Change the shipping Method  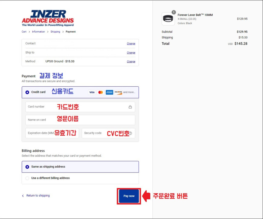(131, 62)
